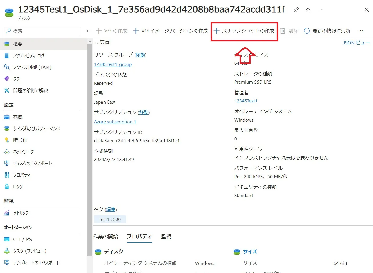373x273 pixels.
Task: Open 12345Test1_group resource group link
Action: (x=113, y=64)
